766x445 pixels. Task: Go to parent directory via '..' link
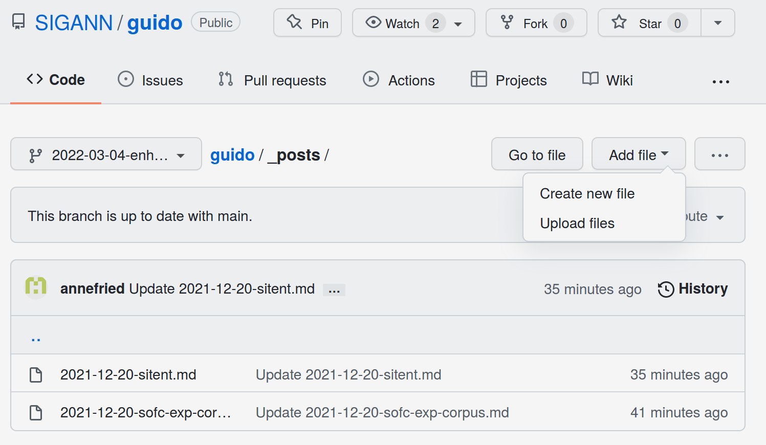click(36, 338)
